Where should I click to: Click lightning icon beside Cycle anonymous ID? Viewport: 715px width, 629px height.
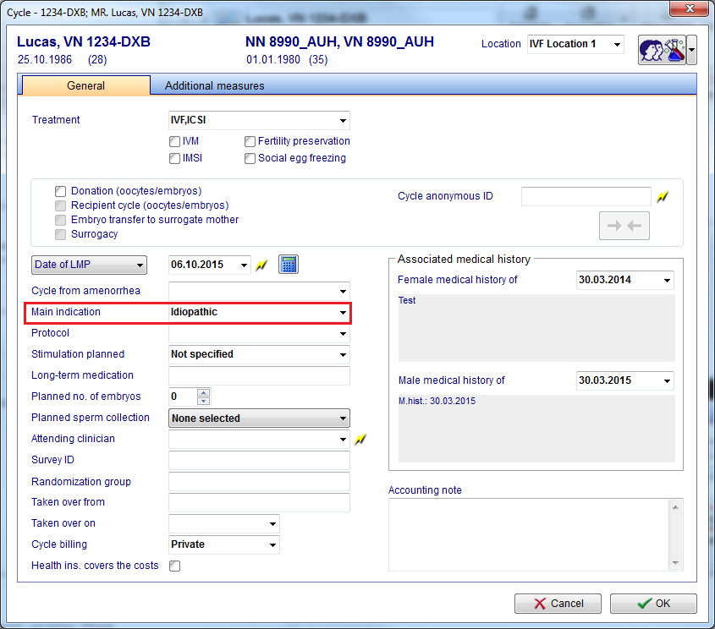coord(663,197)
